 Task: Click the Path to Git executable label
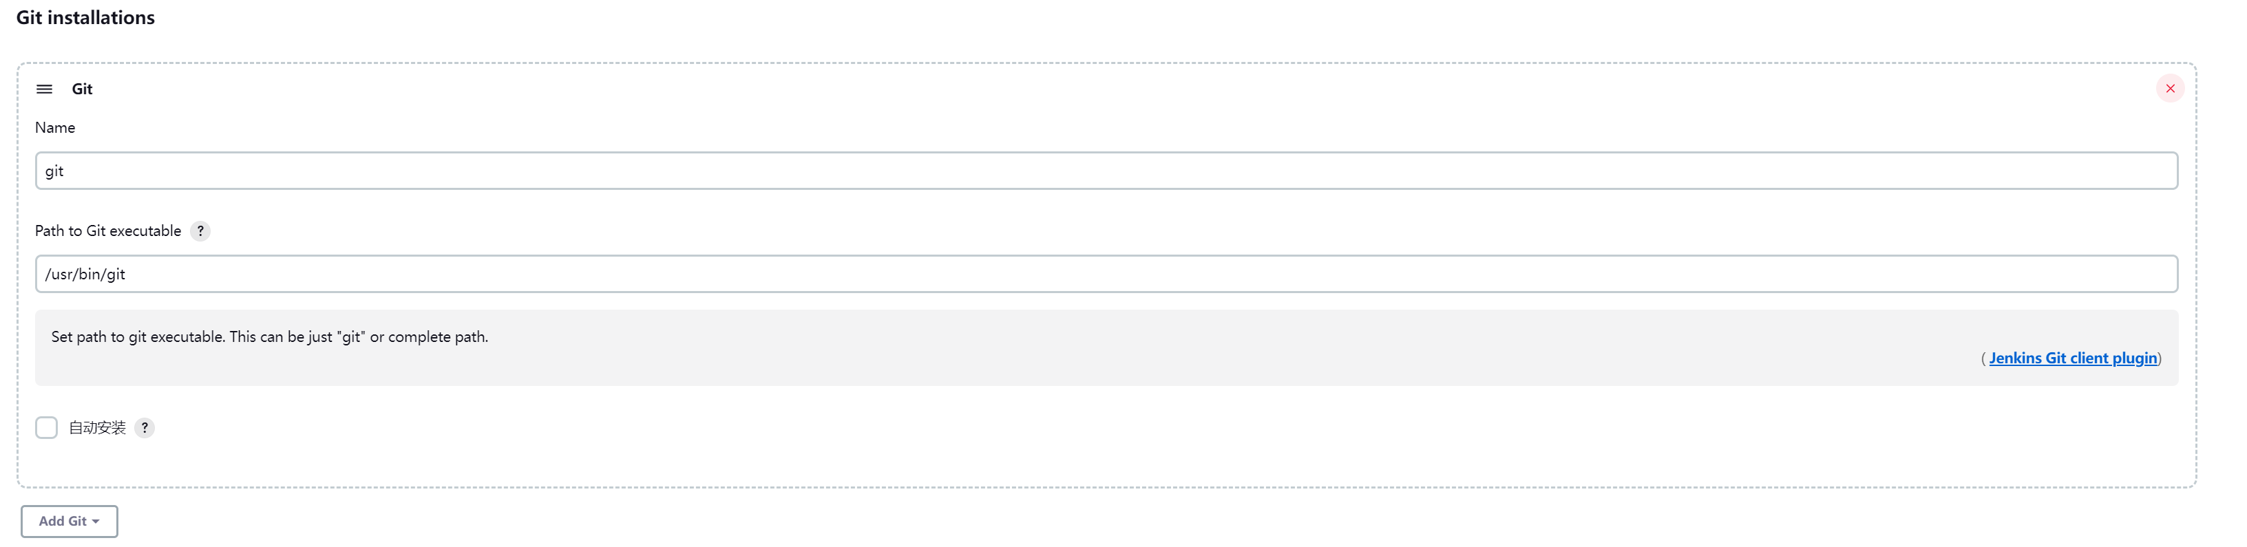[x=108, y=231]
